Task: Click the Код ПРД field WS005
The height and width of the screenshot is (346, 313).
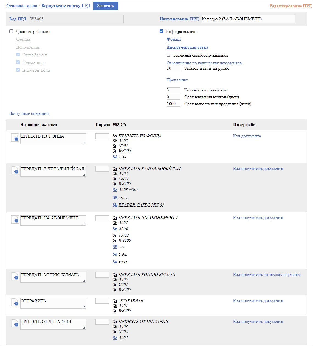Action: [x=77, y=19]
